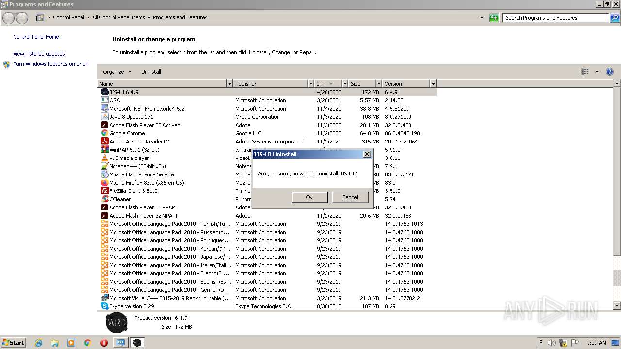This screenshot has width=621, height=349.
Task: Click the Search Programs and Features field
Action: point(556,18)
